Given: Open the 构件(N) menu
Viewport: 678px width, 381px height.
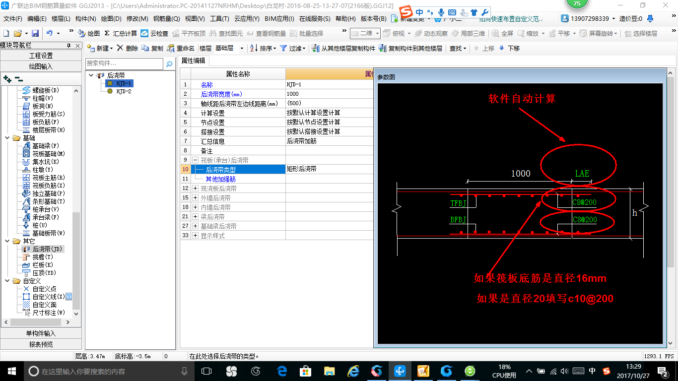Looking at the screenshot, I should (x=85, y=19).
